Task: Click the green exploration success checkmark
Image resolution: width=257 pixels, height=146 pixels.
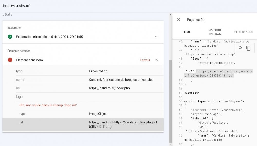Action: [x=10, y=37]
